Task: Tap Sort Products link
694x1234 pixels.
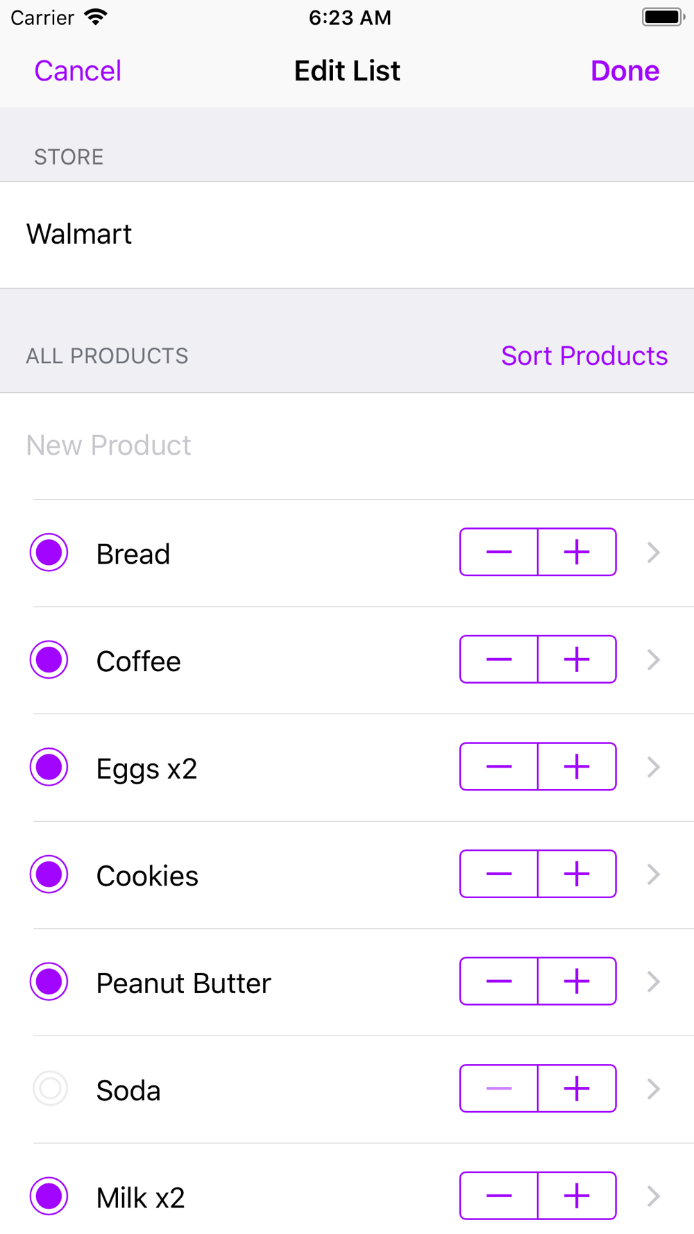Action: coord(584,356)
